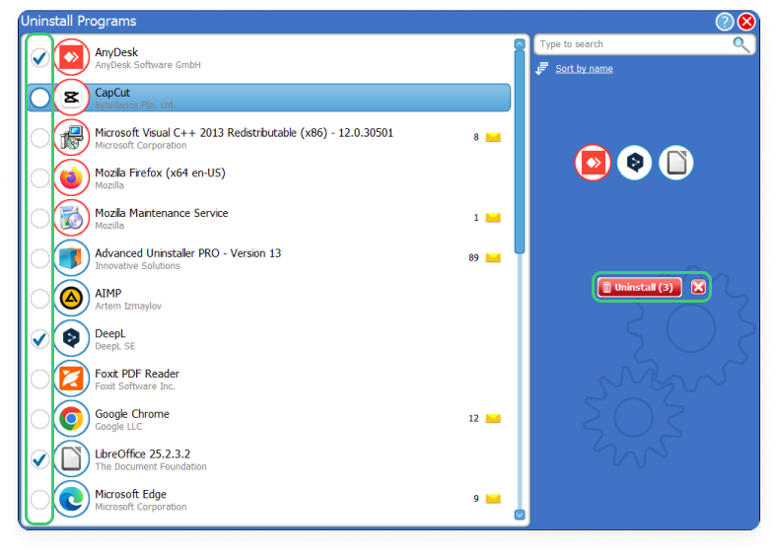Click review count 9 for Microsoft Edge
Screen dimensions: 778x556
point(476,499)
